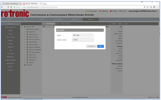The height and width of the screenshot is (100, 161).
Task: Select Actions in the sidebar
Action: tap(11, 40)
